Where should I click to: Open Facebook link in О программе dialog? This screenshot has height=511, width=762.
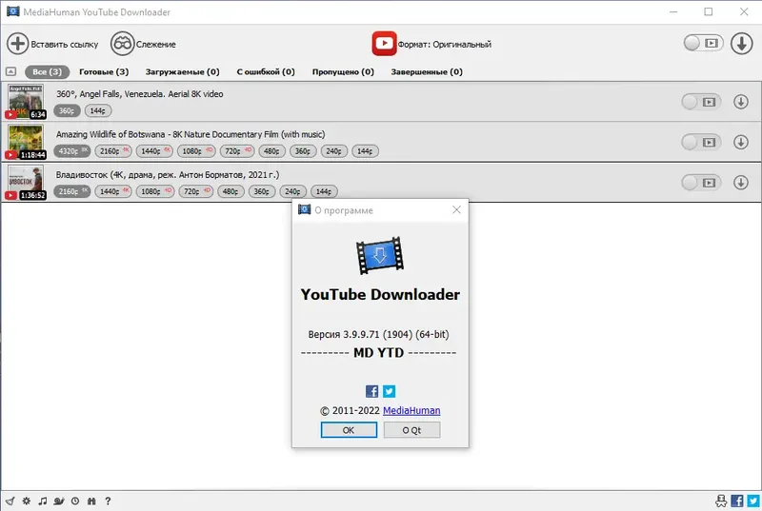coord(371,391)
